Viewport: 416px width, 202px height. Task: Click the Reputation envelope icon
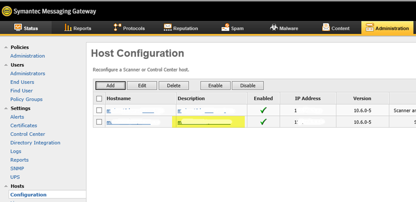(168, 27)
